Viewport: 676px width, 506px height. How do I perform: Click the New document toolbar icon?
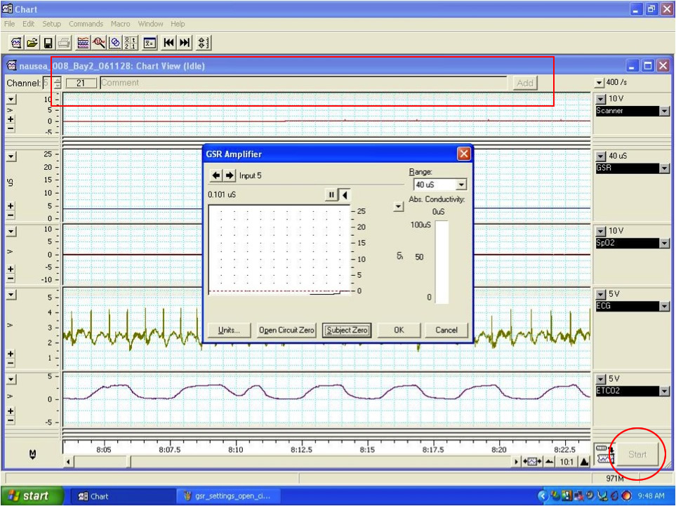(16, 43)
